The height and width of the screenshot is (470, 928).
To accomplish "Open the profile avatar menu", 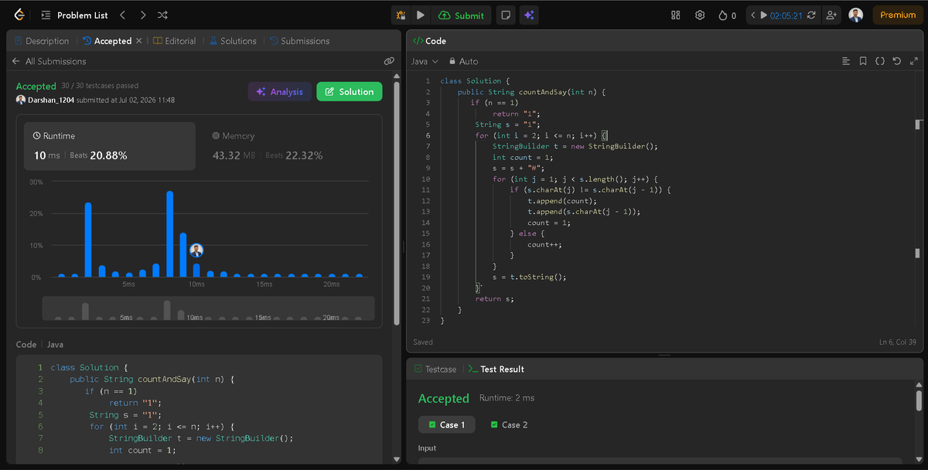I will coord(855,15).
